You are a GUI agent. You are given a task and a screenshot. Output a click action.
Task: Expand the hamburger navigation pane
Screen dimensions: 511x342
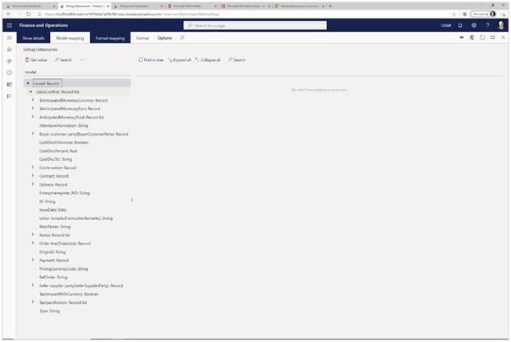click(8, 39)
